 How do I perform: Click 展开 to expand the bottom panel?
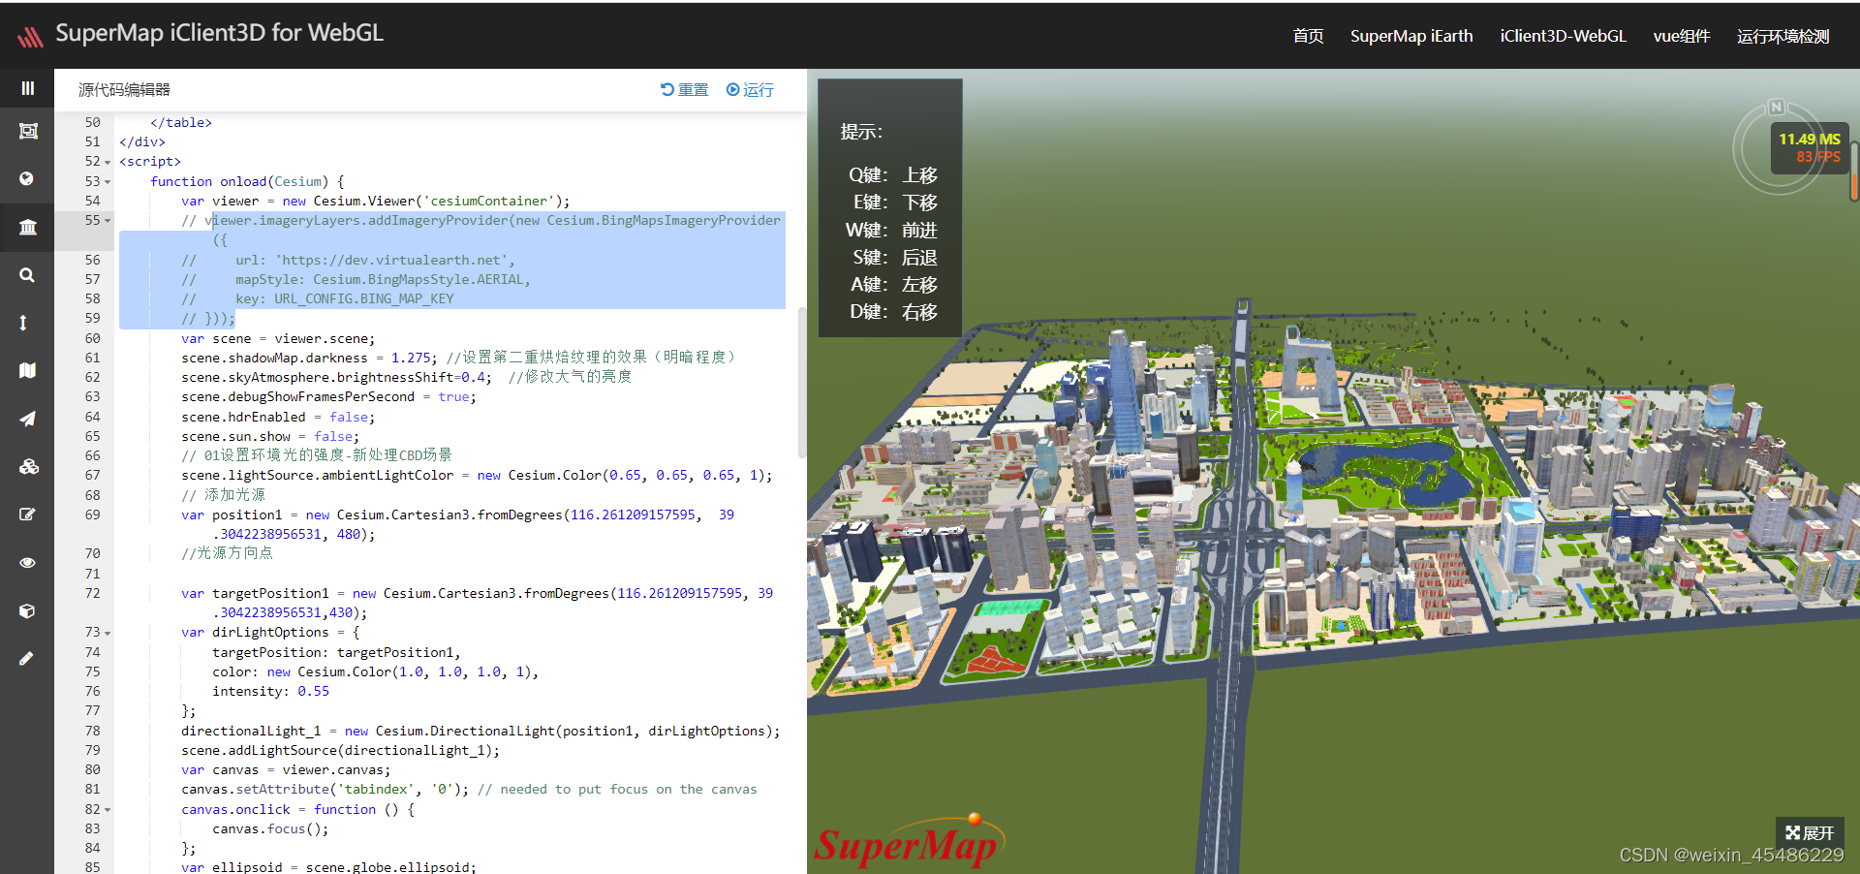click(1808, 833)
